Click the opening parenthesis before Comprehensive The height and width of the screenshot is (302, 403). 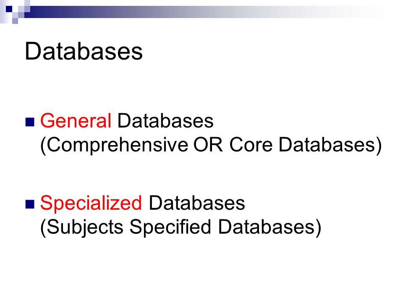(x=43, y=146)
